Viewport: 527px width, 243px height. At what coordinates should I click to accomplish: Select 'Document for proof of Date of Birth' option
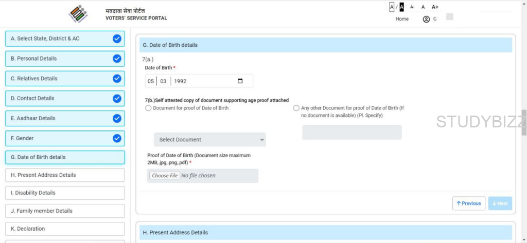coord(149,108)
